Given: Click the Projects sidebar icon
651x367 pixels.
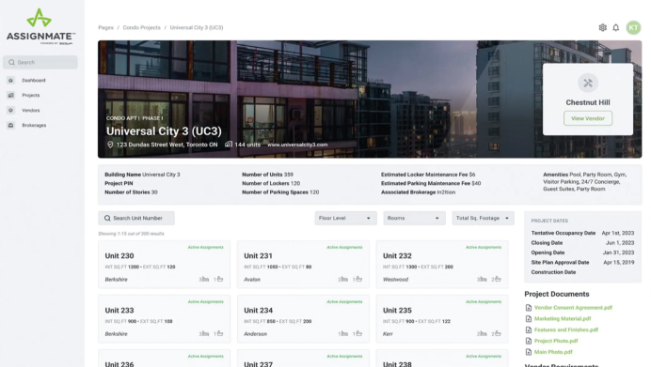Looking at the screenshot, I should tap(10, 96).
